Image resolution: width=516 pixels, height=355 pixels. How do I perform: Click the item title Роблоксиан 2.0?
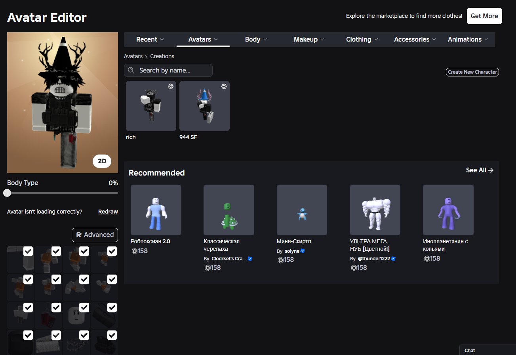[x=150, y=241]
